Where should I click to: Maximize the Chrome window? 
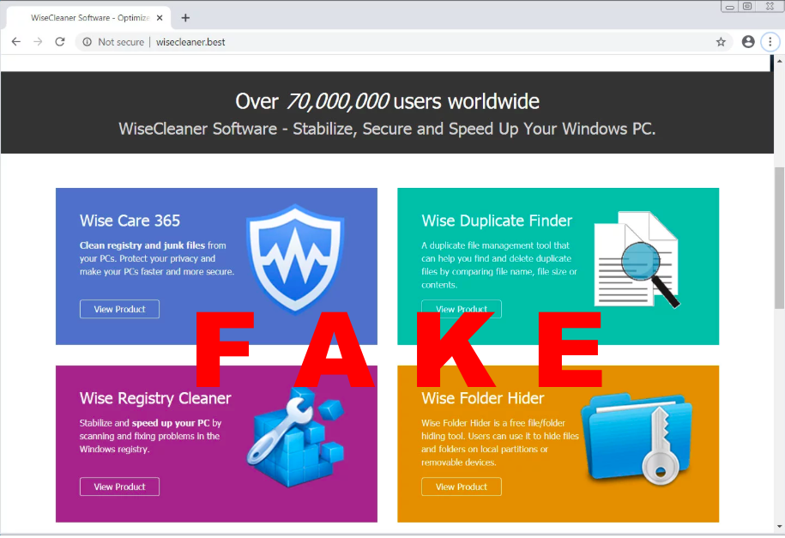click(747, 7)
